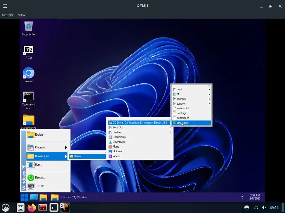This screenshot has height=213, width=285.
Task: Open the Recycle Bin desktop icon
Action: point(29,29)
